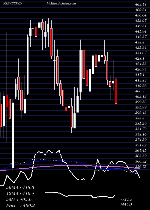
Task: Click the NSE CIEINDIA symbol title
Action: (26, 4)
